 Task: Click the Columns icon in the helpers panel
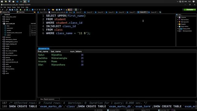tap(180, 17)
